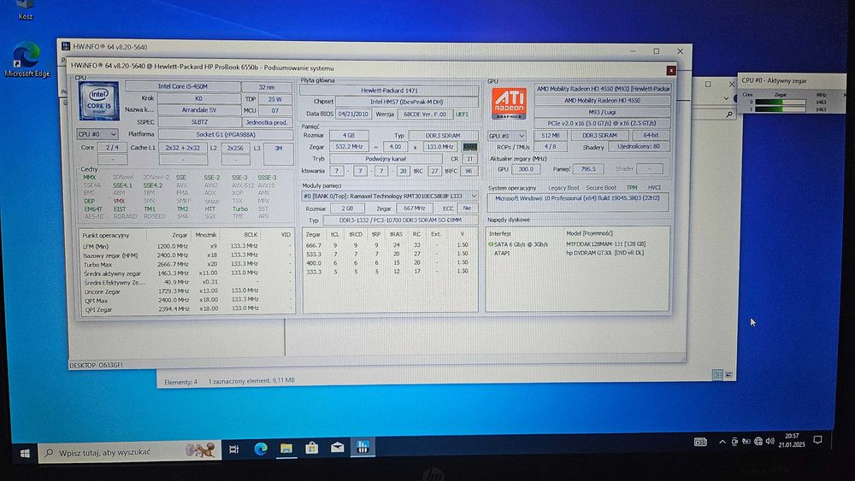
Task: Open the GPU #0 selector dropdown
Action: click(507, 136)
